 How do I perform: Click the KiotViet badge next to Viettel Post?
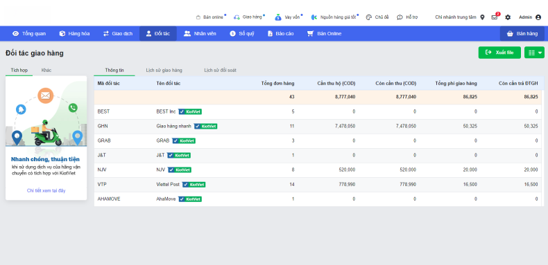194,185
